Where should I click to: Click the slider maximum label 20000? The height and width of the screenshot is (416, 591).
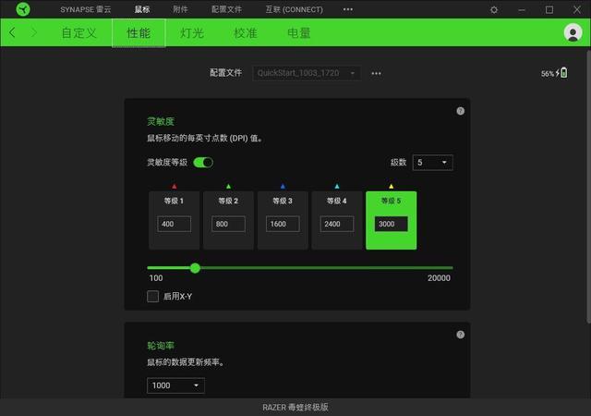click(x=439, y=278)
